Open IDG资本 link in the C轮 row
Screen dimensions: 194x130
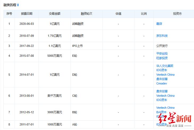coord(162,100)
